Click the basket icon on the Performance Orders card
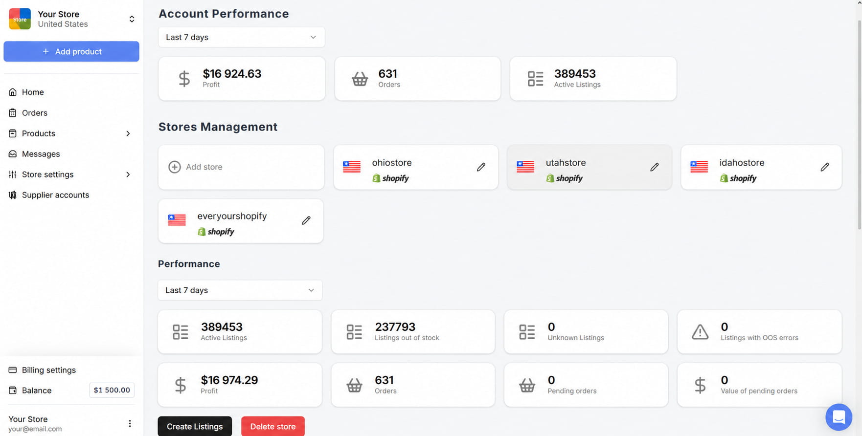Screen dimensions: 862x436 354,385
